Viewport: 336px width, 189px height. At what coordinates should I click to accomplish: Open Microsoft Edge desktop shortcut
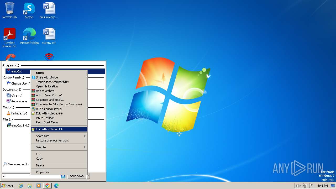tap(29, 36)
